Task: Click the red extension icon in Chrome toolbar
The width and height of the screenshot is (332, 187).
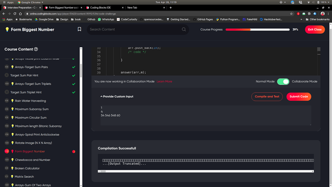Action: 298,13
